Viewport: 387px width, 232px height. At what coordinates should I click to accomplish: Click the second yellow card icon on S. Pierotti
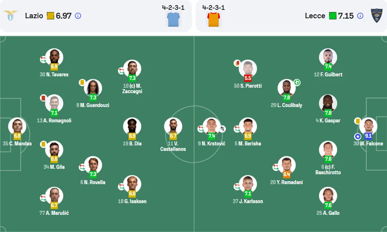(237, 63)
